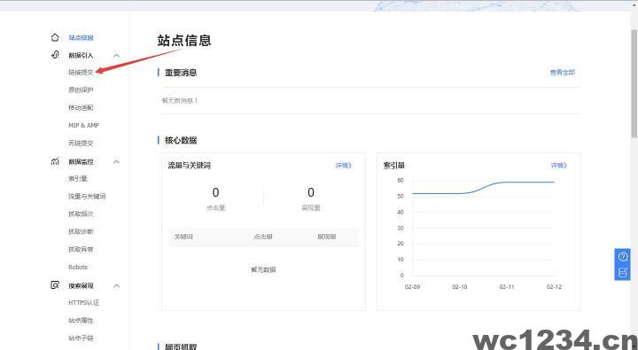Open 抓取频次 in the sidebar

81,214
